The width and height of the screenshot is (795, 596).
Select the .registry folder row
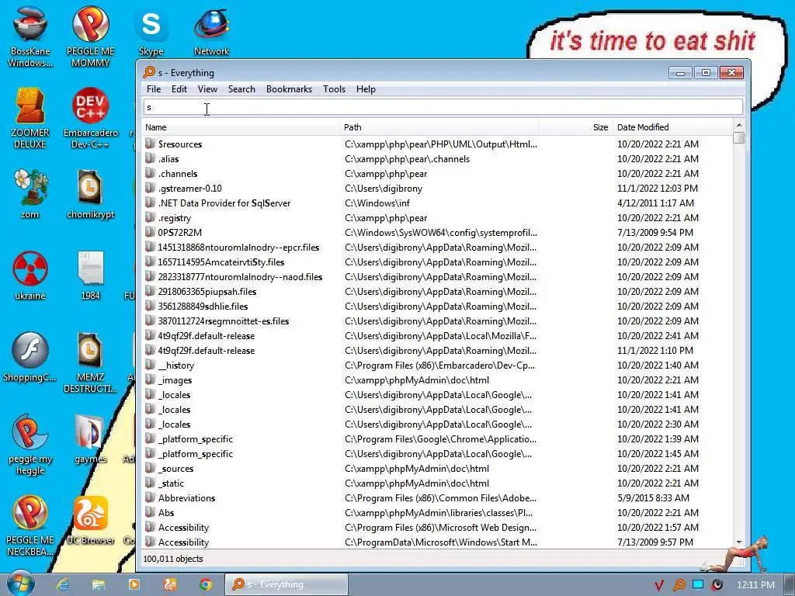437,217
